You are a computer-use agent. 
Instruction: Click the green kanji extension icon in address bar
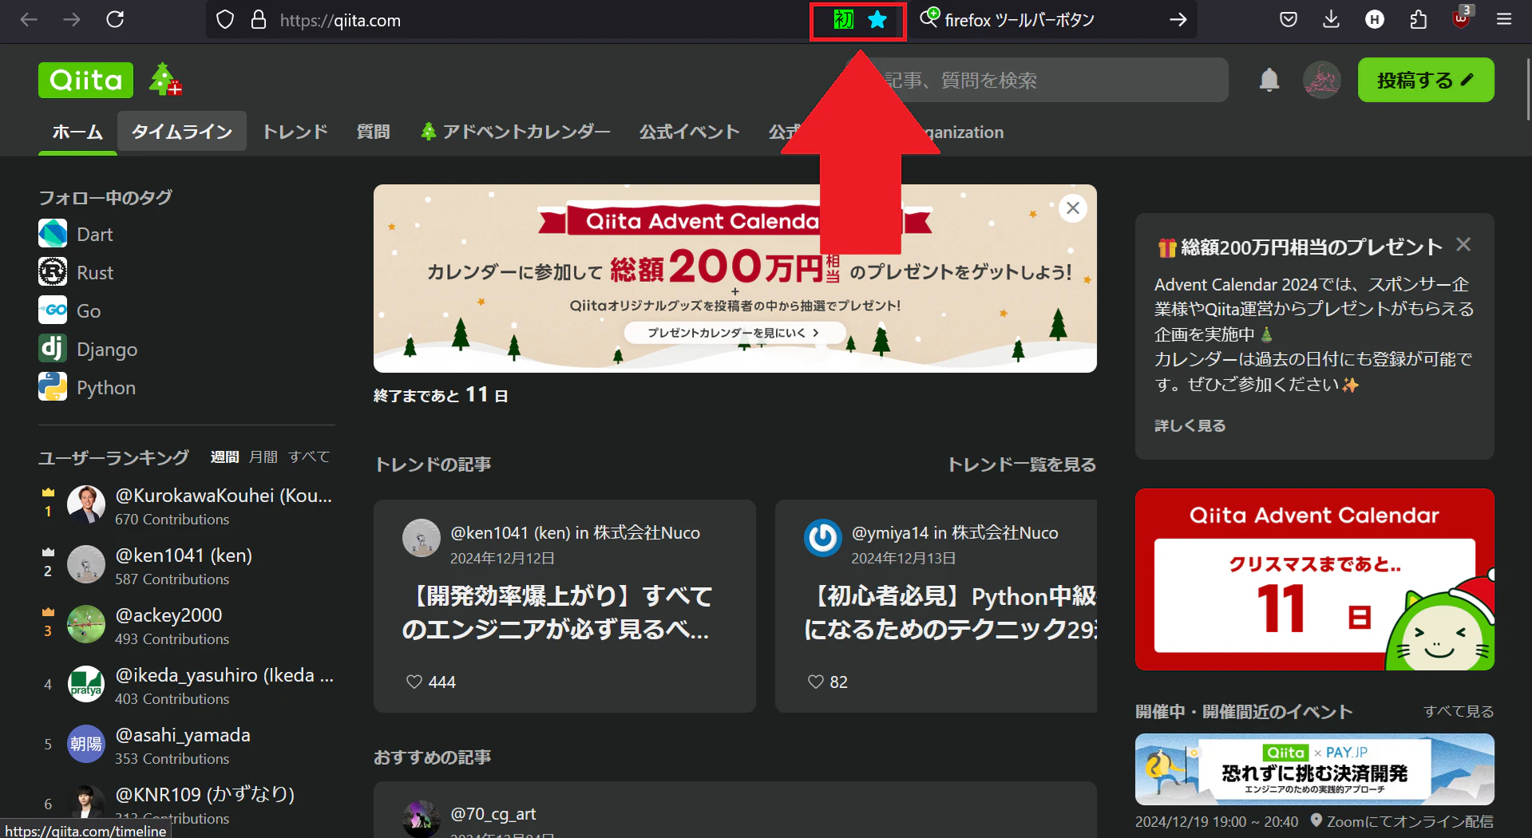(844, 20)
